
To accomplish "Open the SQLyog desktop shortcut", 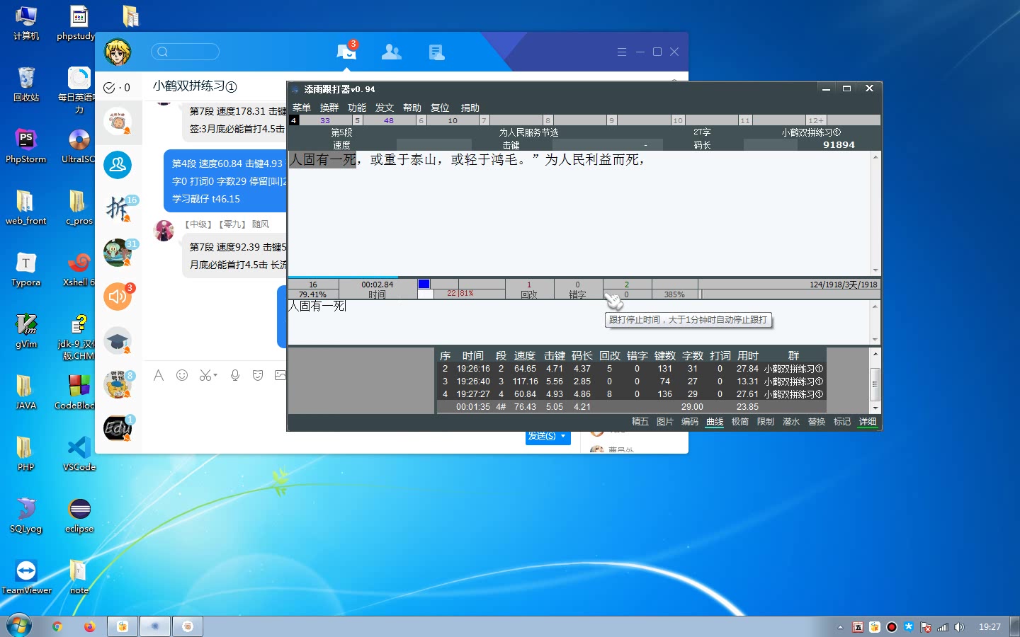I will click(x=26, y=516).
